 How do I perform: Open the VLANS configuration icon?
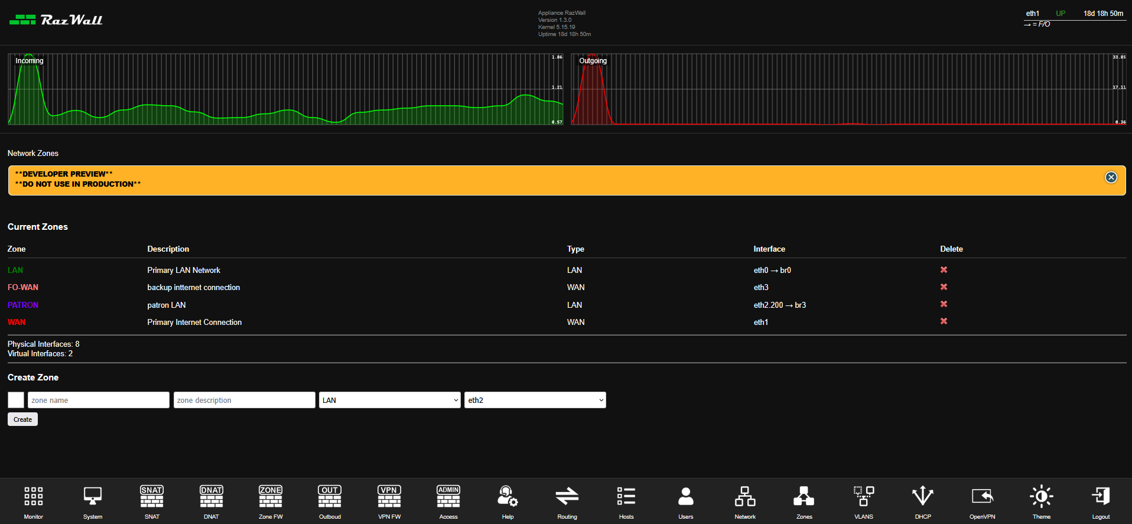coord(864,497)
